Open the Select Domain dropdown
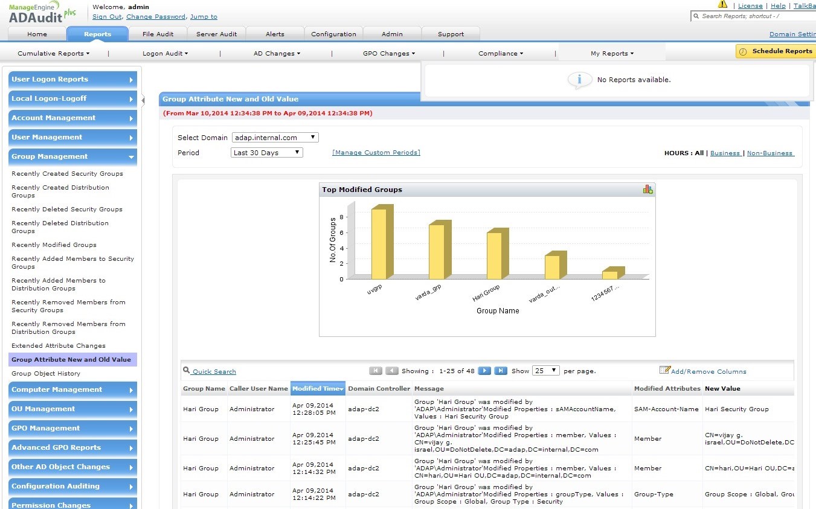This screenshot has width=816, height=509. pyautogui.click(x=275, y=138)
